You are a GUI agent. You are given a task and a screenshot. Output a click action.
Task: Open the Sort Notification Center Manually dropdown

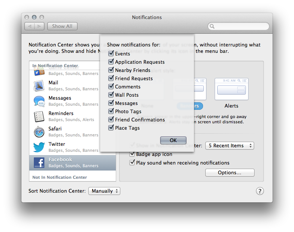[104, 191]
